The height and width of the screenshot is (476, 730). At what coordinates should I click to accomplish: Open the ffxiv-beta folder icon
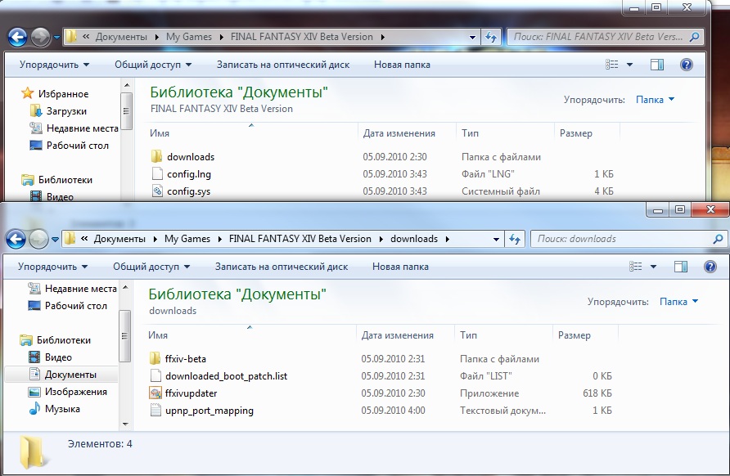[157, 359]
